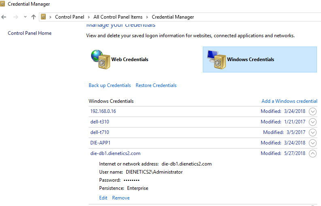Go up one level with up arrow
Screen dimensions: 321x206
click(x=34, y=17)
